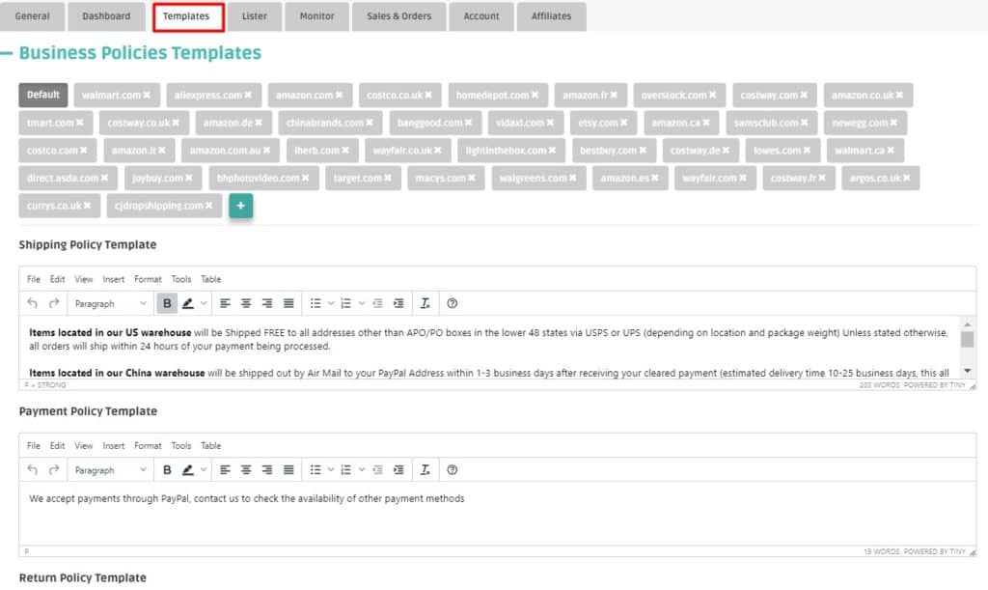Justify text in Payment Policy editor
Image resolution: width=988 pixels, height=590 pixels.
[288, 469]
